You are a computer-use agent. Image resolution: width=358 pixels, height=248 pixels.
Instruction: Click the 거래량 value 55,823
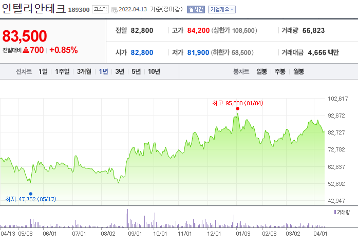313,30
